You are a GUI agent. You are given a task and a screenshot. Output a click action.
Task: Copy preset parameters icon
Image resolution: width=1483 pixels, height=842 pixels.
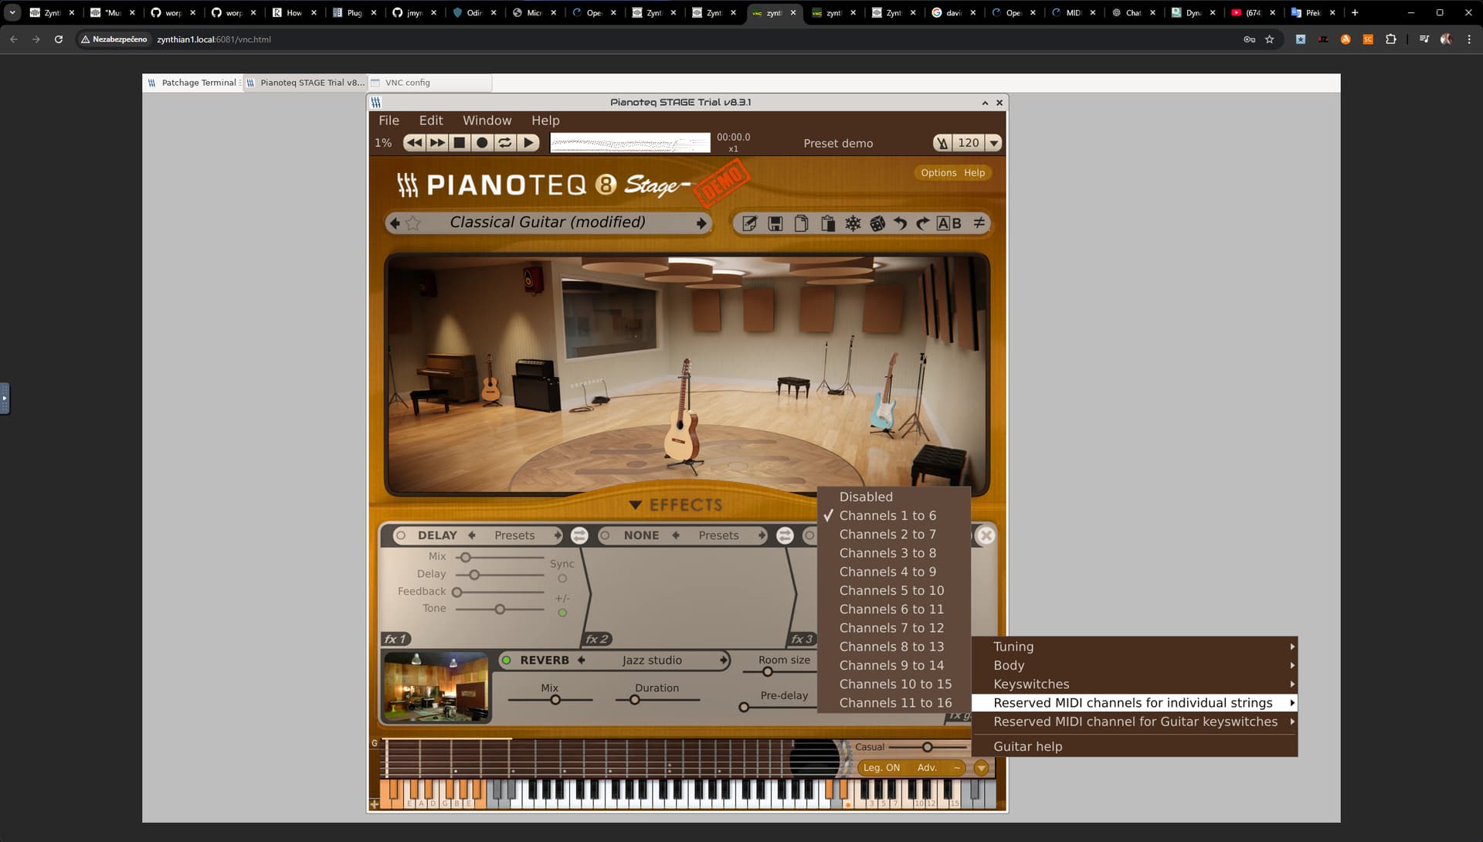point(802,223)
